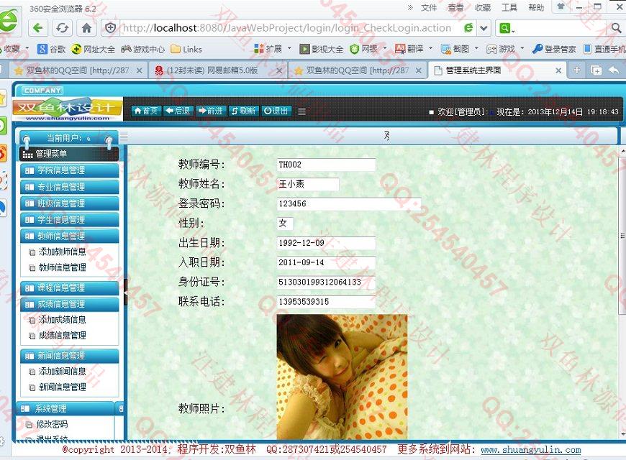Open the Links bookmark folder
Viewport: 626px width, 460px height.
186,49
